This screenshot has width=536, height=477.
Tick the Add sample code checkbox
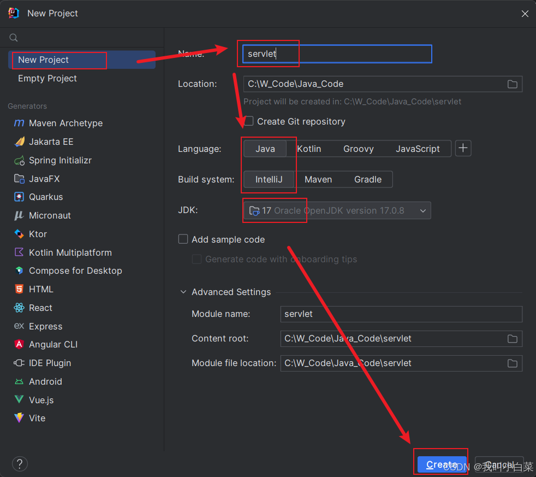tap(183, 239)
